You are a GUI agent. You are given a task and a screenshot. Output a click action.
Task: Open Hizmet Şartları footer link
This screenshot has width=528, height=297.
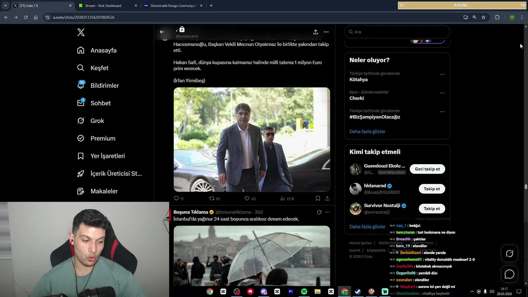click(x=361, y=243)
